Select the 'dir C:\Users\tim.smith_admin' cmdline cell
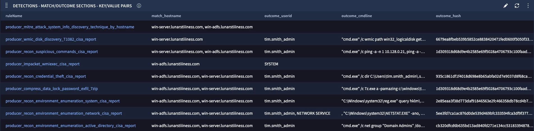 point(383,76)
